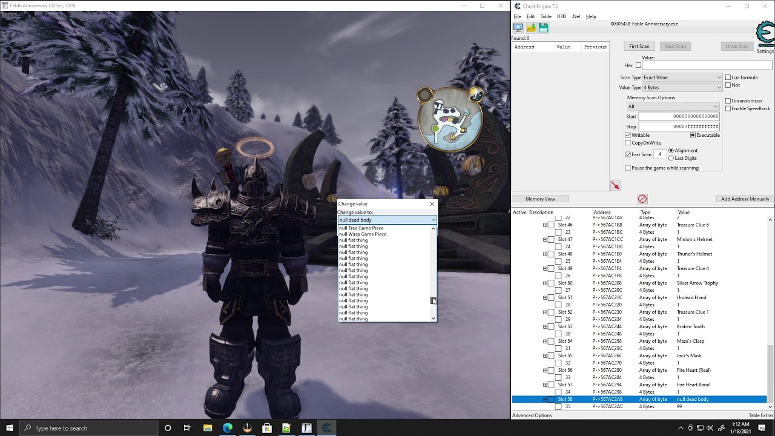Image resolution: width=775 pixels, height=436 pixels.
Task: Activate the Slot 58 cheat entry checkbox
Action: pyautogui.click(x=551, y=399)
